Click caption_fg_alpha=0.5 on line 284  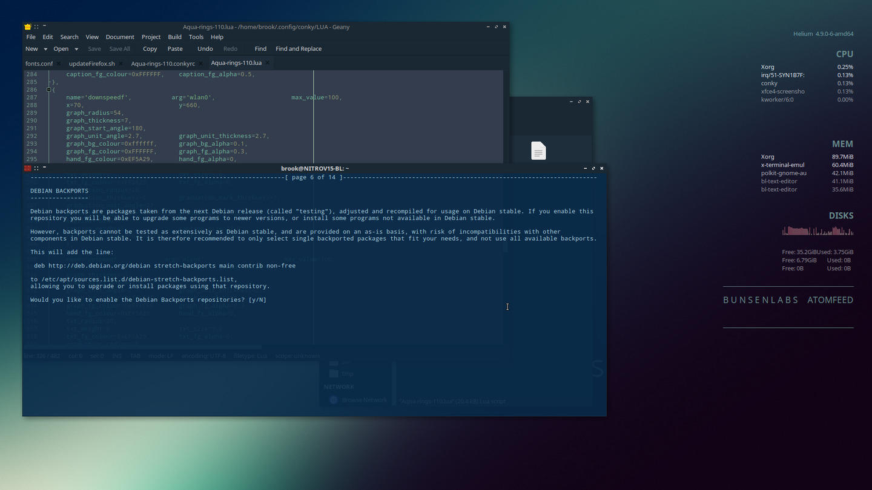(x=217, y=74)
